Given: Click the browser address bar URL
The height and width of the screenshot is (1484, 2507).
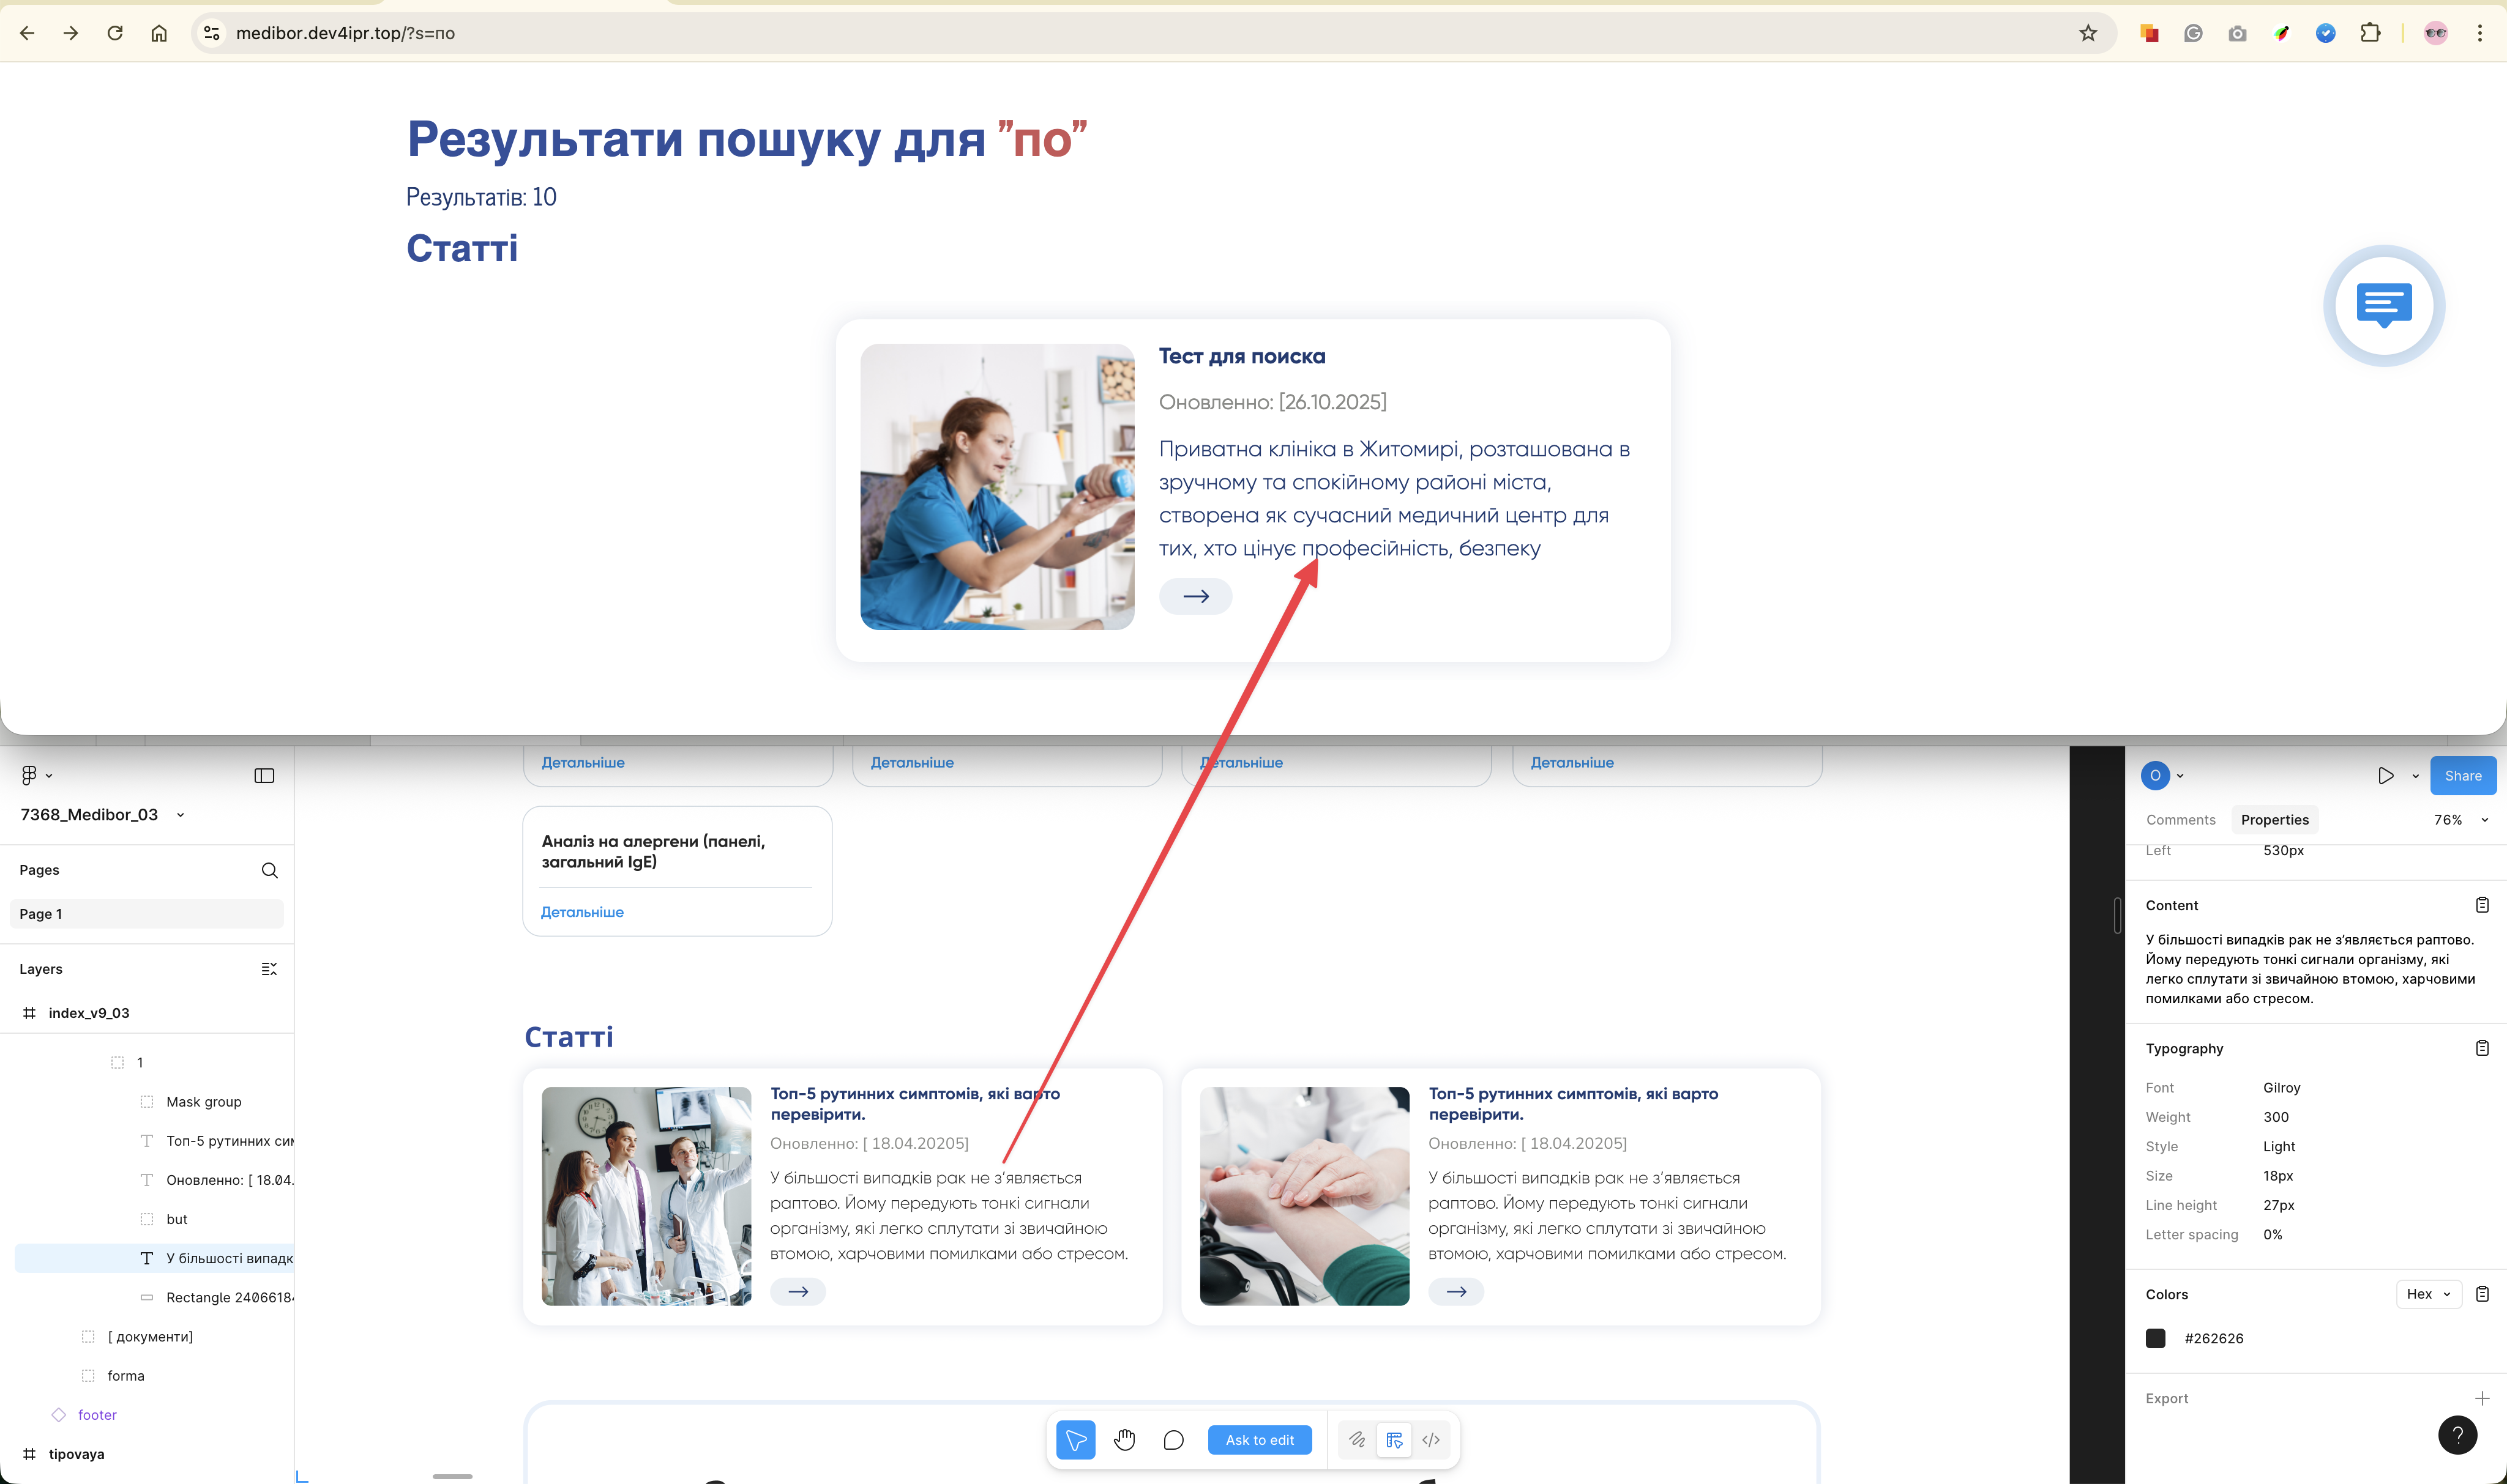Looking at the screenshot, I should click(345, 33).
